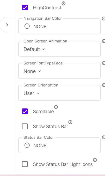Click info icon for Screen Orientation
The image size is (105, 176).
(x=103, y=85)
